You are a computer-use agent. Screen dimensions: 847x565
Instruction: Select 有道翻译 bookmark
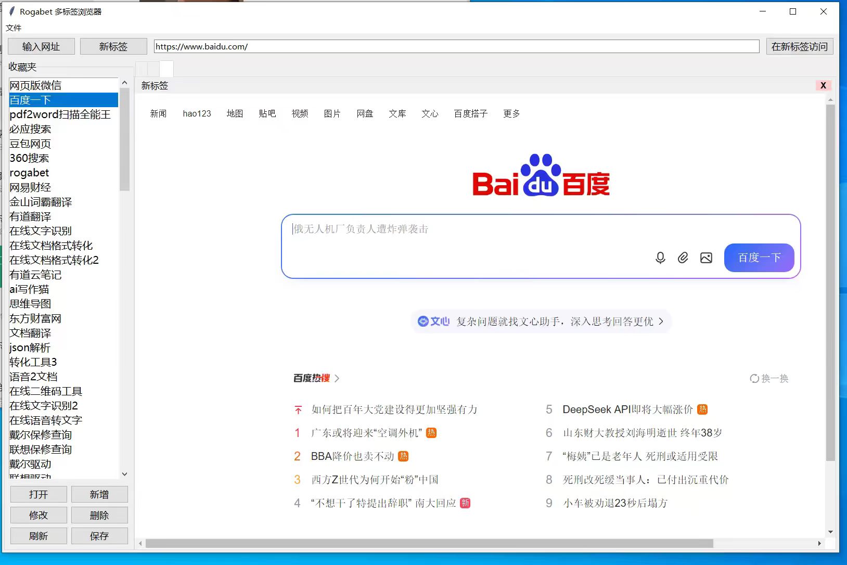click(63, 216)
